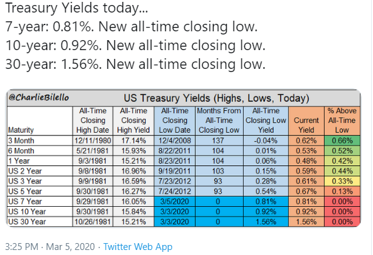Click the 17.14% high yield for 3 Month

pyautogui.click(x=134, y=140)
